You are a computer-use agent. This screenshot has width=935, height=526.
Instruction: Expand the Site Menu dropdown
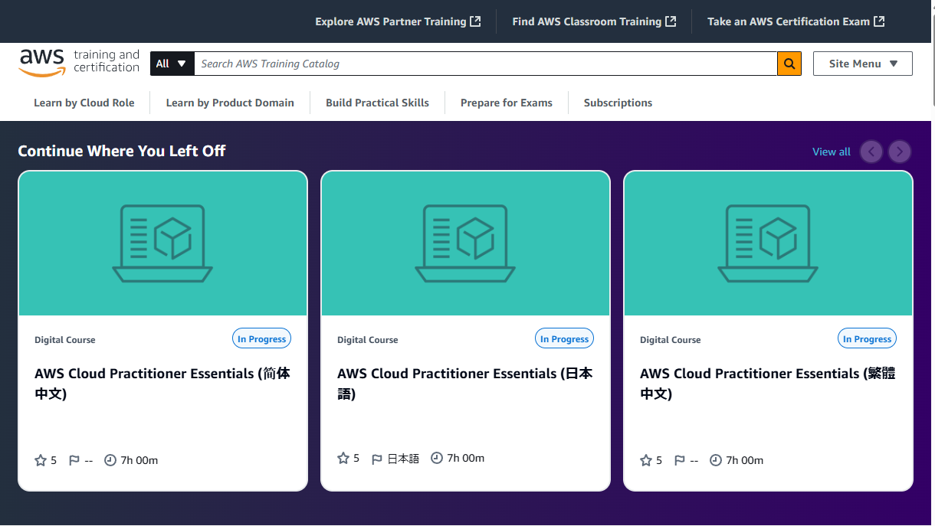[x=863, y=64]
